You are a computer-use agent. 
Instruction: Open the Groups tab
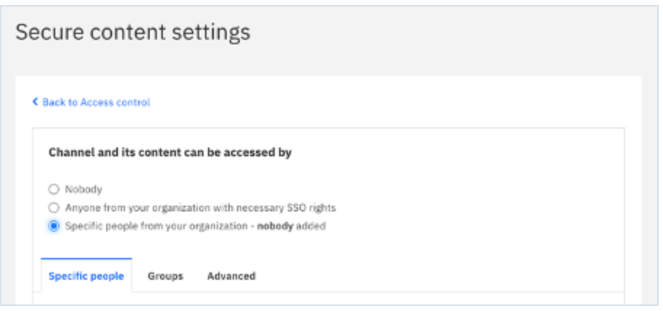pos(165,276)
